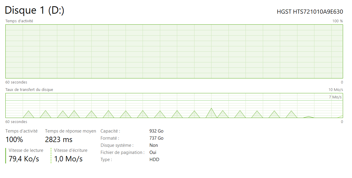Click the Taux de transfert du disque label
The height and width of the screenshot is (178, 352).
pyautogui.click(x=29, y=89)
